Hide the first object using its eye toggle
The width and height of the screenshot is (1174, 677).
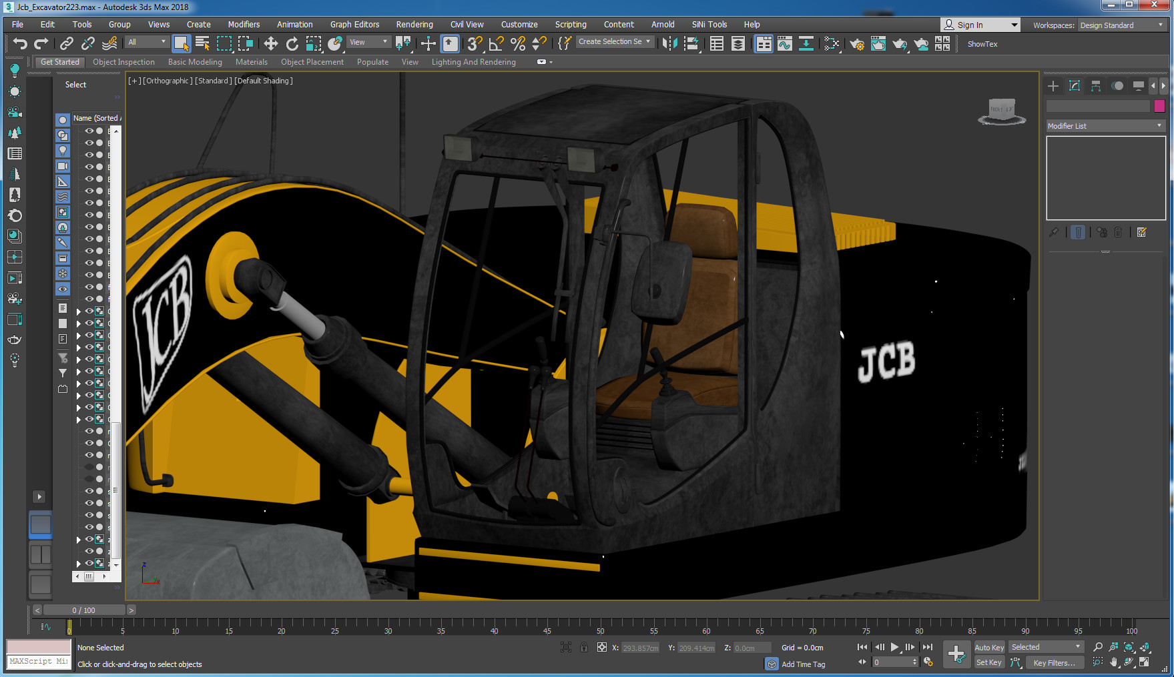[89, 131]
